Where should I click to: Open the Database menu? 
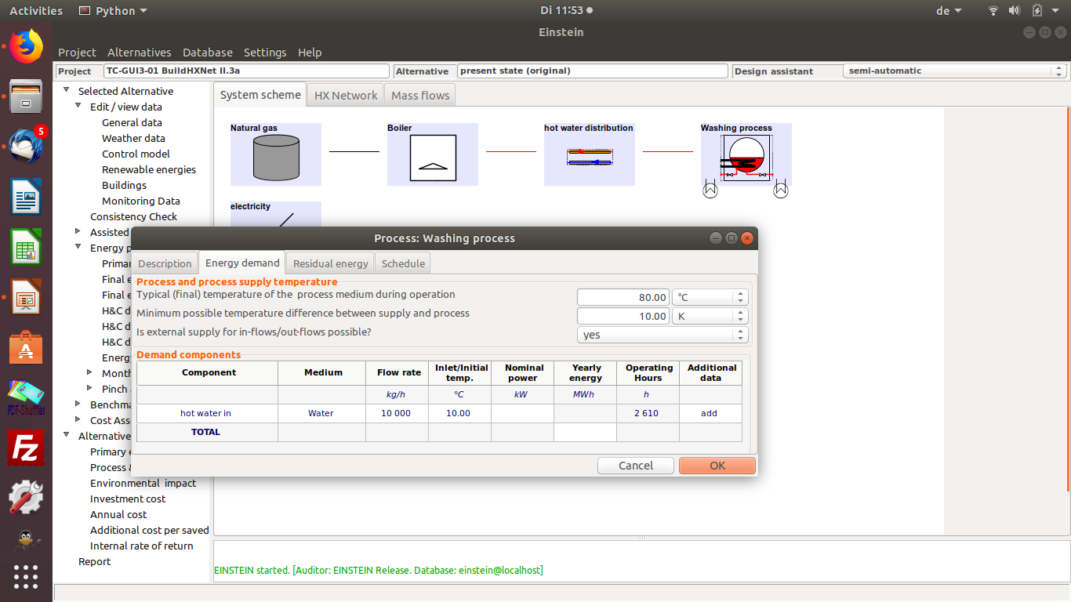[208, 53]
